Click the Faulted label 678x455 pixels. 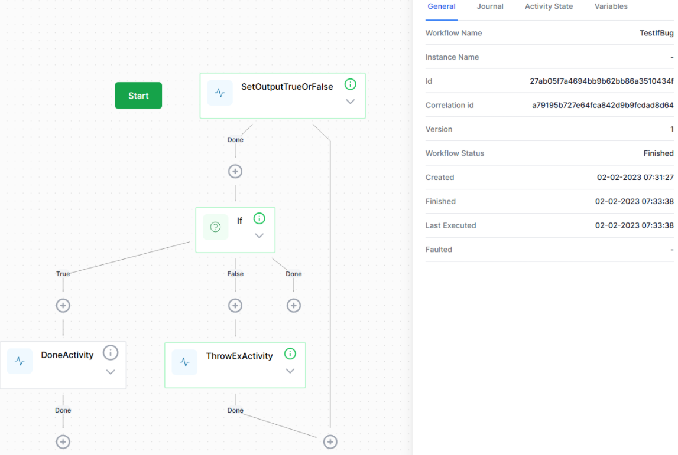pos(439,250)
